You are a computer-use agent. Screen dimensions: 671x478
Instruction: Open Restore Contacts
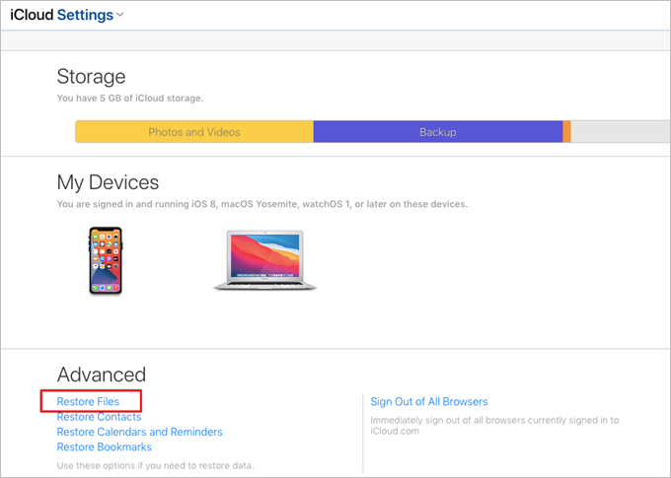tap(99, 417)
